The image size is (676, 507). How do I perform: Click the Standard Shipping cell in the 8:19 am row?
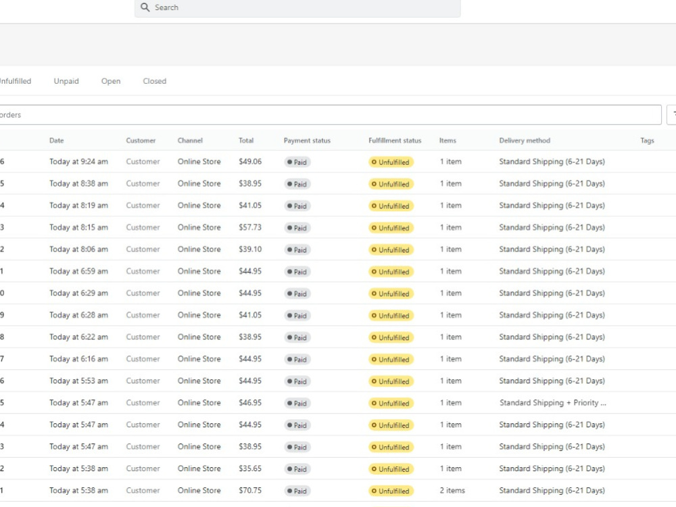pyautogui.click(x=552, y=206)
